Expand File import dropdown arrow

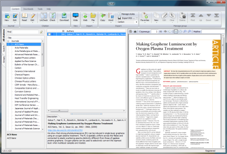point(93,22)
